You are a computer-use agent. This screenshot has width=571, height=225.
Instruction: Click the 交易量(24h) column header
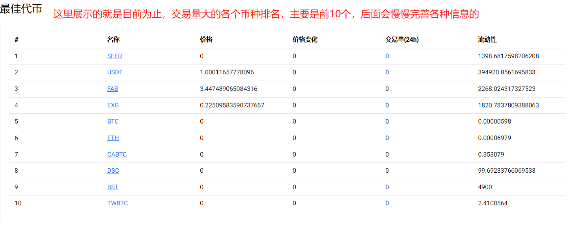pos(402,40)
